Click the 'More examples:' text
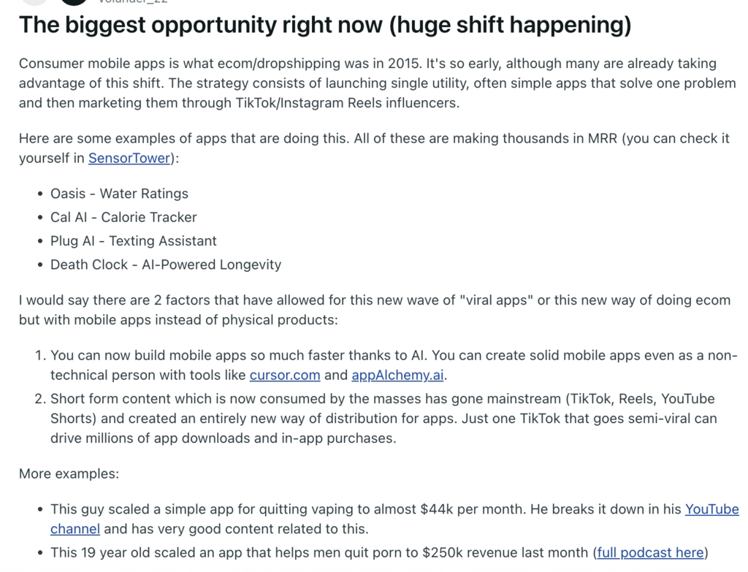This screenshot has height=572, width=748. [x=69, y=473]
